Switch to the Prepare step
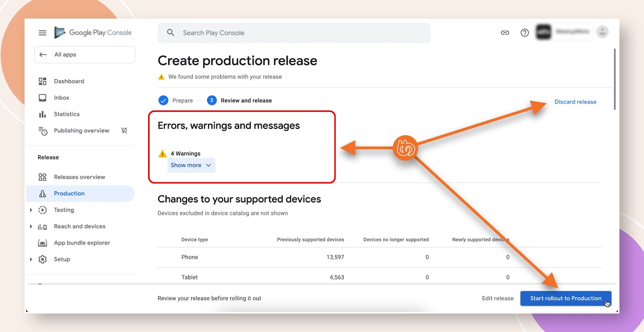Image resolution: width=644 pixels, height=332 pixels. [x=175, y=101]
